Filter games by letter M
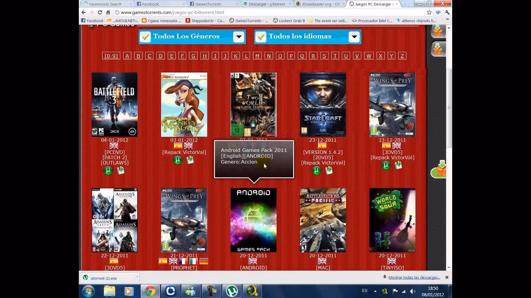The width and height of the screenshot is (531, 298). click(257, 56)
